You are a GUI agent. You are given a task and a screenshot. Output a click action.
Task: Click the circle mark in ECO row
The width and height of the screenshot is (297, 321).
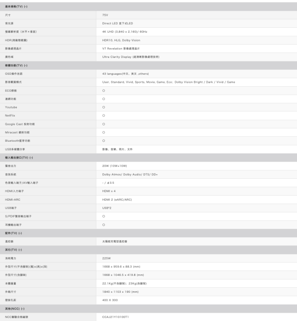103,90
